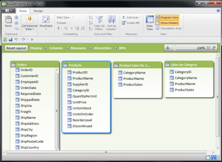
Task: Click the increase decimal icon
Action: coord(77,28)
